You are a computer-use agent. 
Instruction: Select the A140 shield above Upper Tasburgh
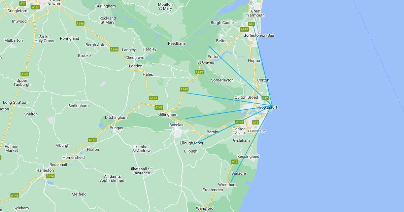point(25,74)
